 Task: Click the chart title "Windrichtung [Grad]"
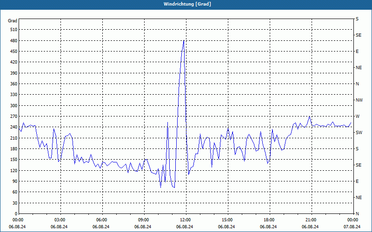click(x=187, y=4)
